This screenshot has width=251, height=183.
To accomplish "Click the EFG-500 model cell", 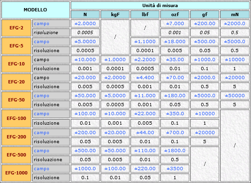I will point(16,155).
